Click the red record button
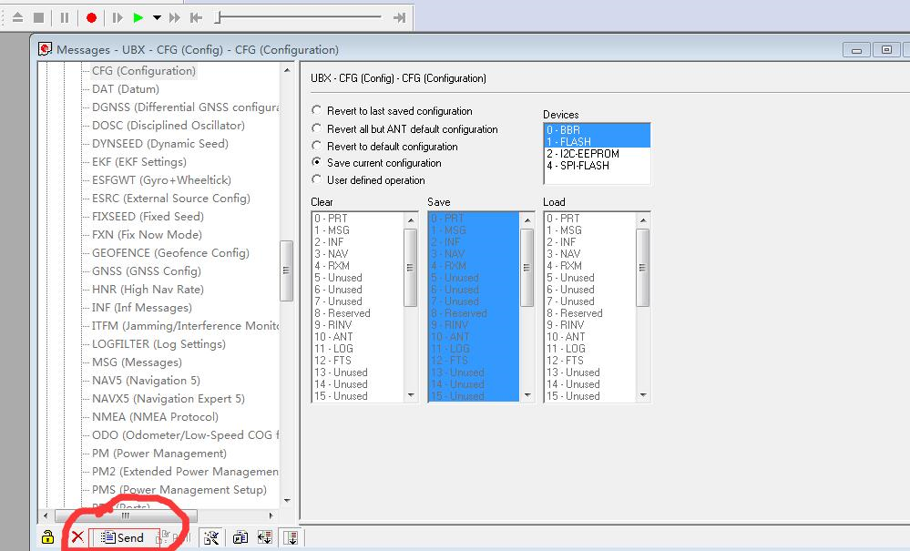This screenshot has width=910, height=551. 91,17
